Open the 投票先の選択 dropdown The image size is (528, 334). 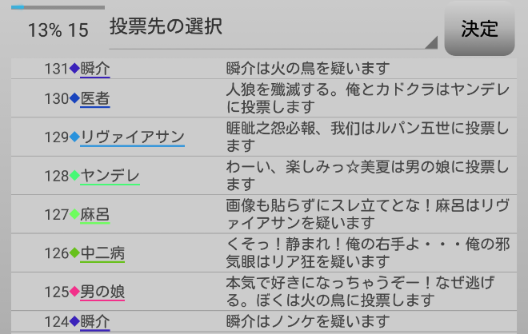(273, 28)
